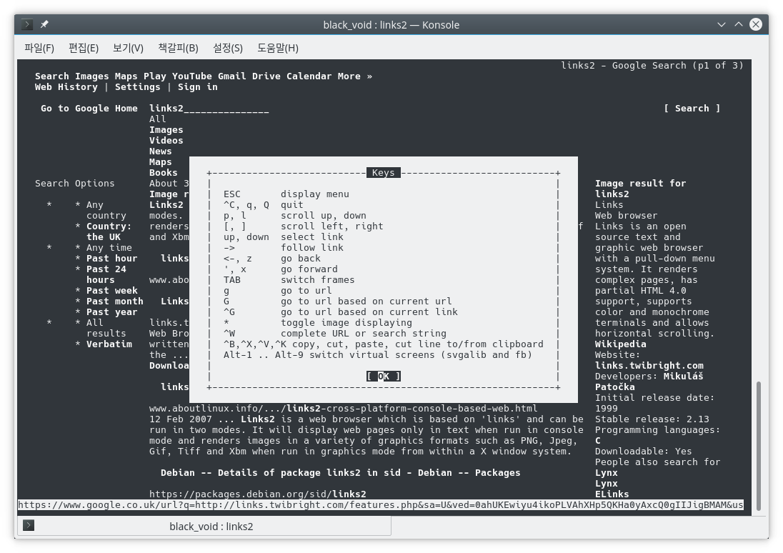Select News search category
The height and width of the screenshot is (553, 783).
(160, 151)
